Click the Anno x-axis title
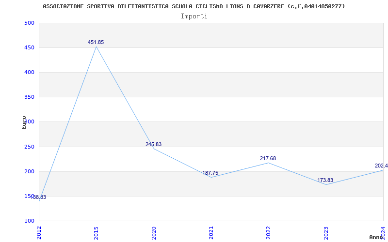388x242 pixels. click(376, 237)
